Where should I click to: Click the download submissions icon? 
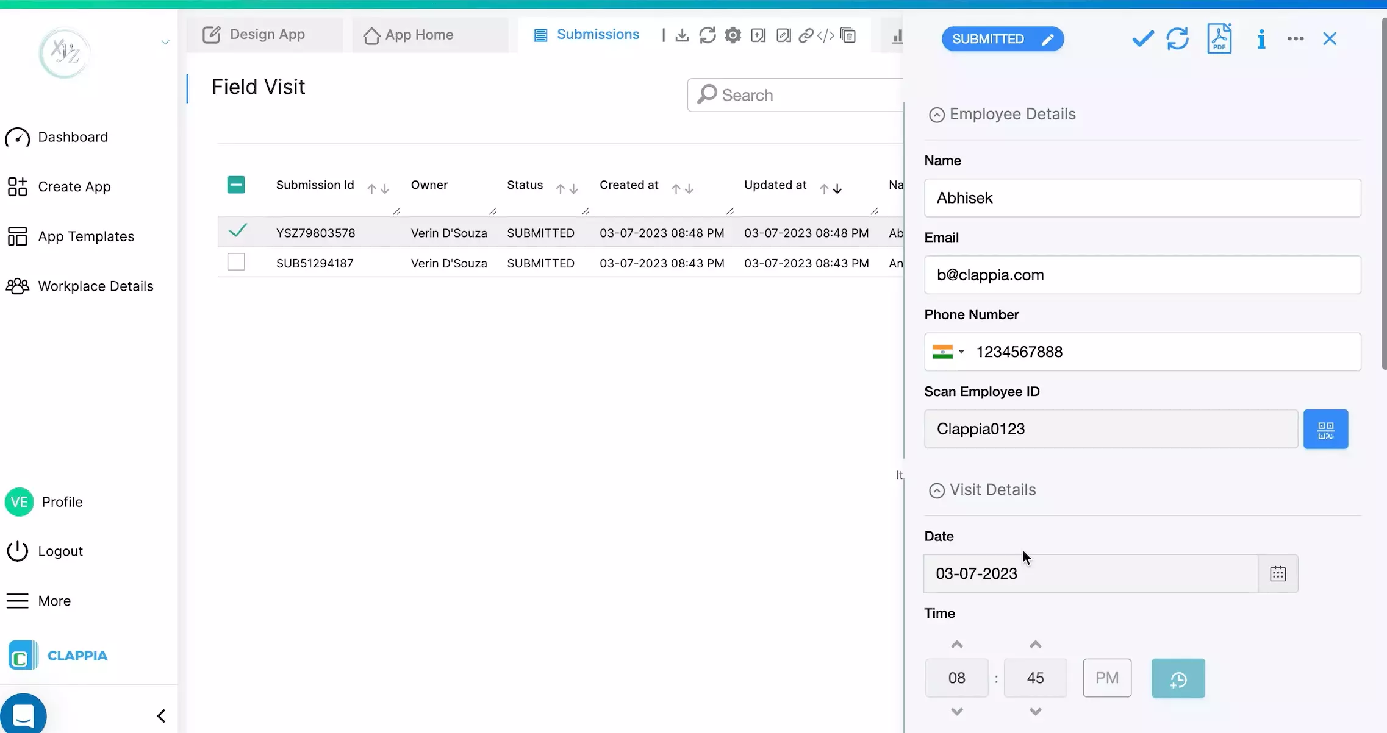click(x=681, y=35)
